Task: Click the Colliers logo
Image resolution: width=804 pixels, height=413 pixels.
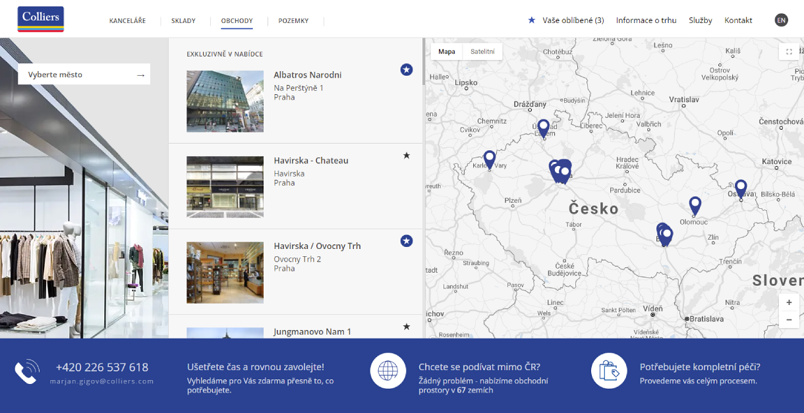Action: tap(41, 19)
